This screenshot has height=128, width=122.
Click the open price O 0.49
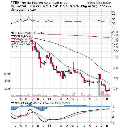click(34, 6)
